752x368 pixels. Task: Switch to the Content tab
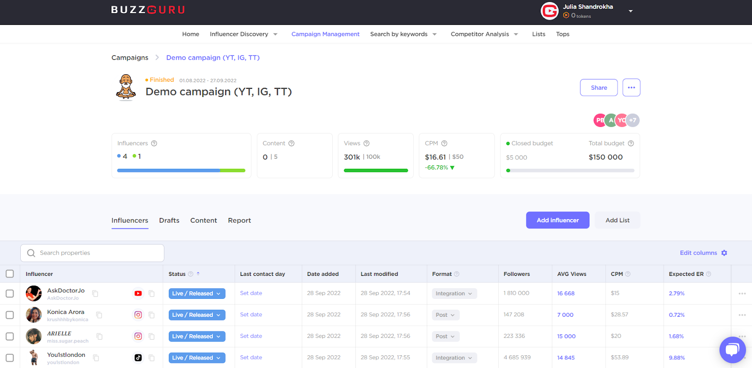pyautogui.click(x=204, y=220)
